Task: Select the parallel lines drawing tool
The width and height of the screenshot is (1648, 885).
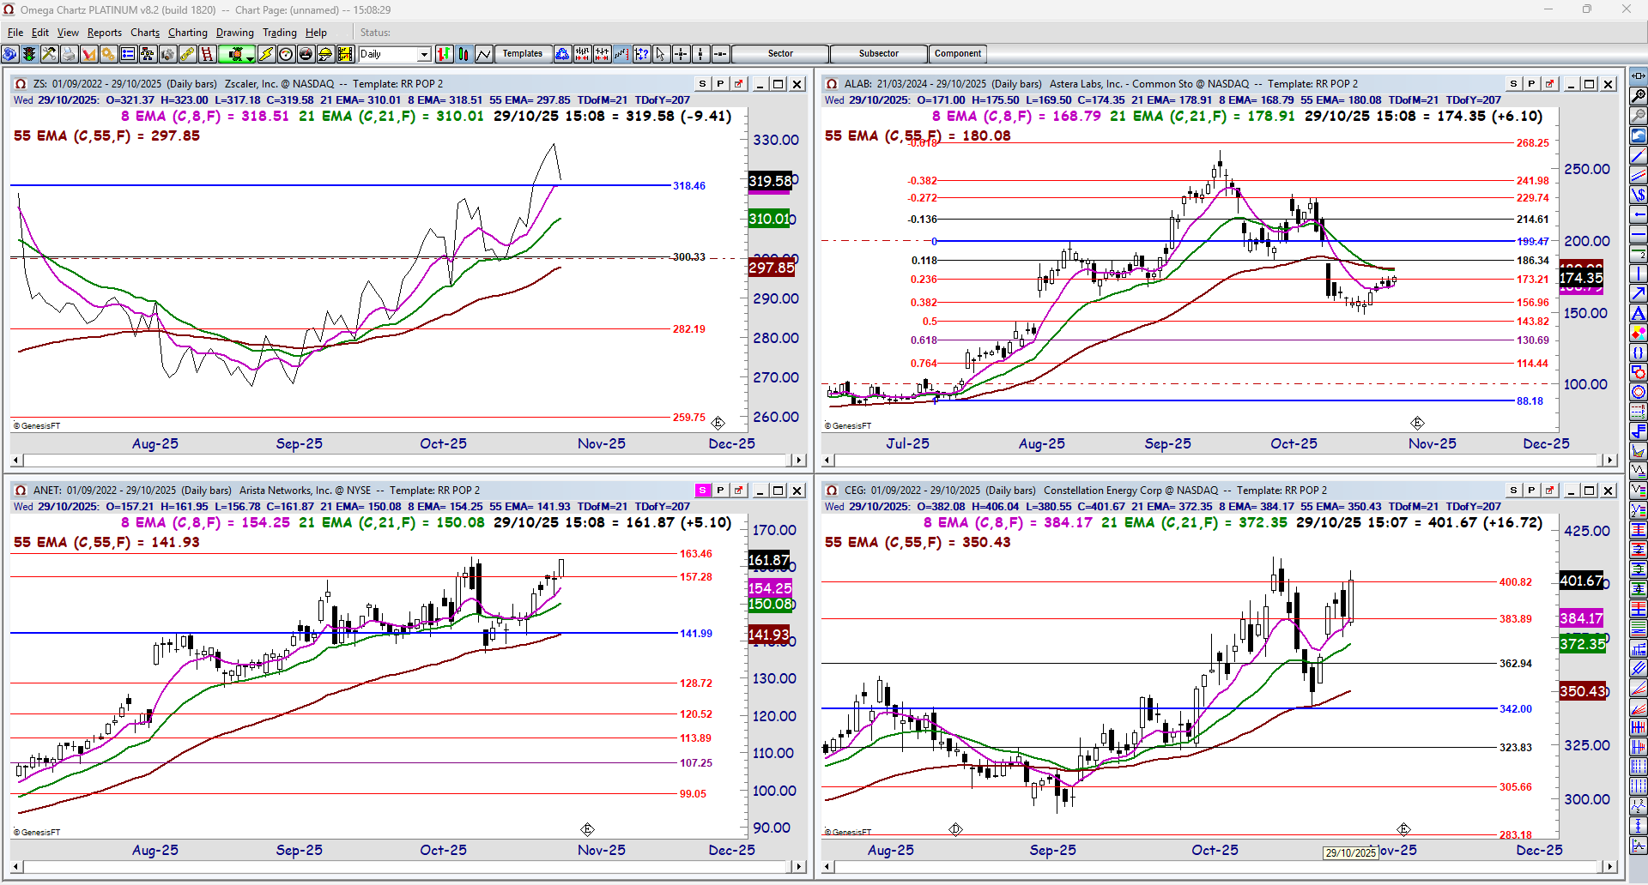Action: (x=1639, y=175)
